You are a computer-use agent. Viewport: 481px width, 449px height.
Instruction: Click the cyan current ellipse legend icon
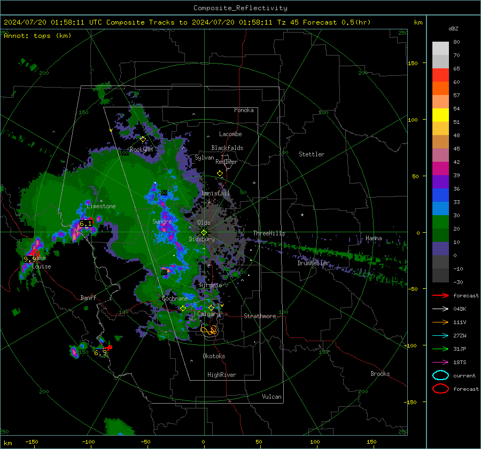point(440,375)
